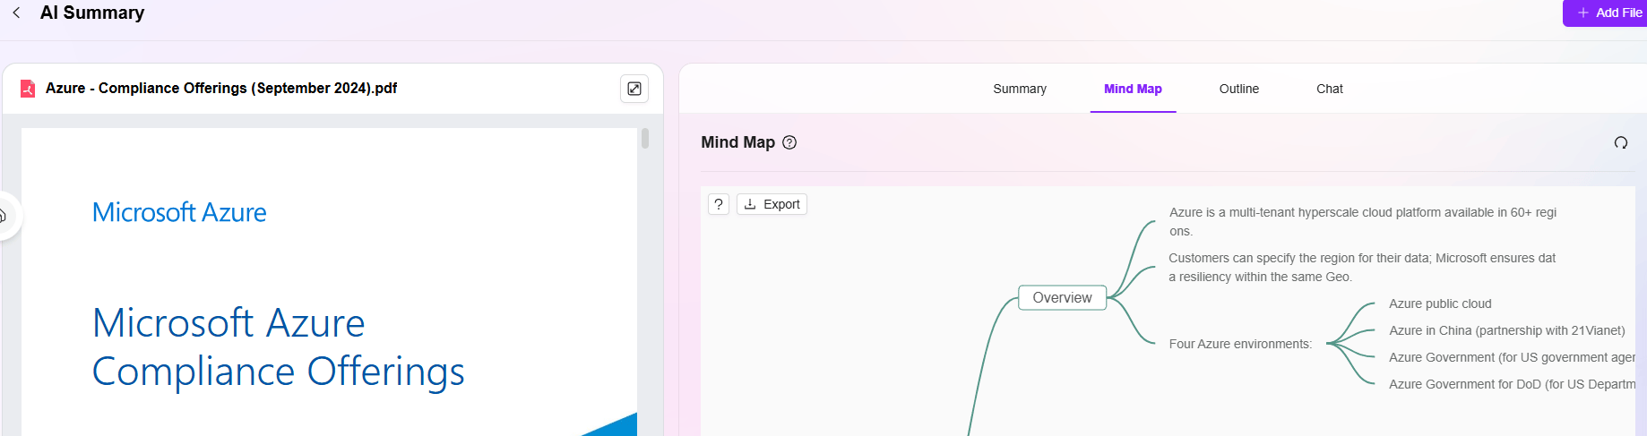Regenerate the mind map with refresh icon
1647x436 pixels.
click(1620, 142)
